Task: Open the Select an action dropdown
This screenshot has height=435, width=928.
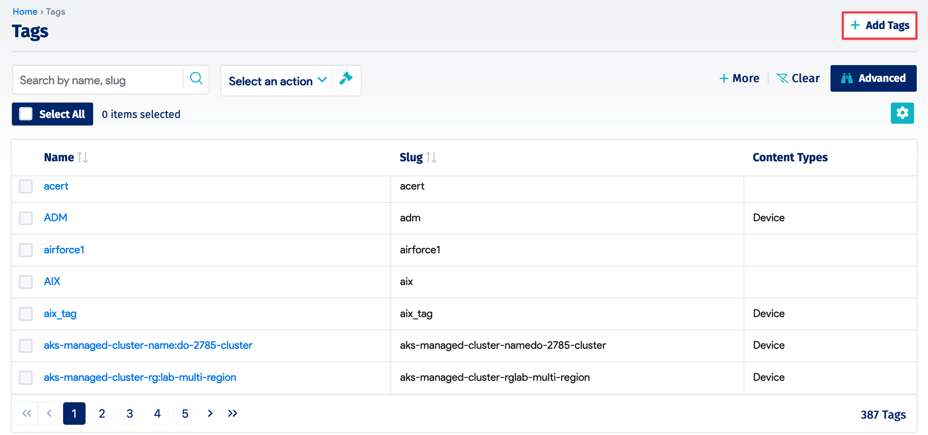Action: pyautogui.click(x=277, y=81)
